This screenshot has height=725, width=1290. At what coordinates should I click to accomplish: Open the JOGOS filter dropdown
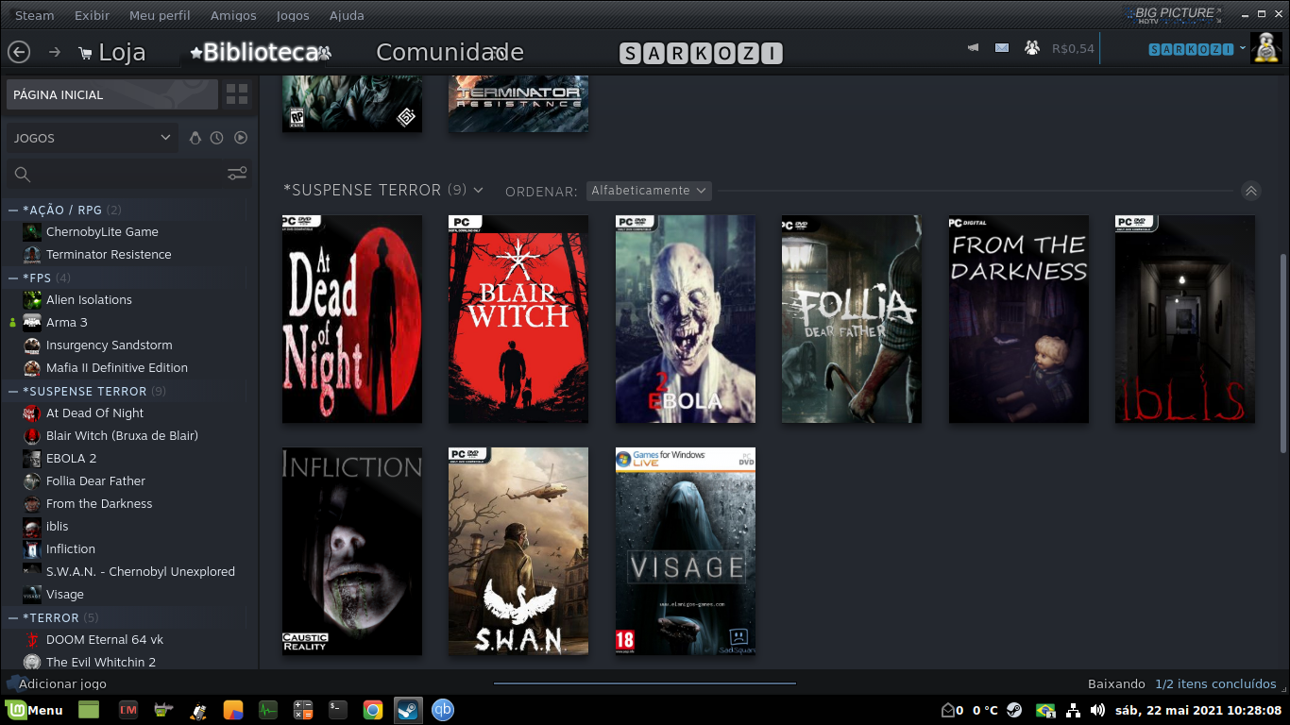[x=92, y=138]
